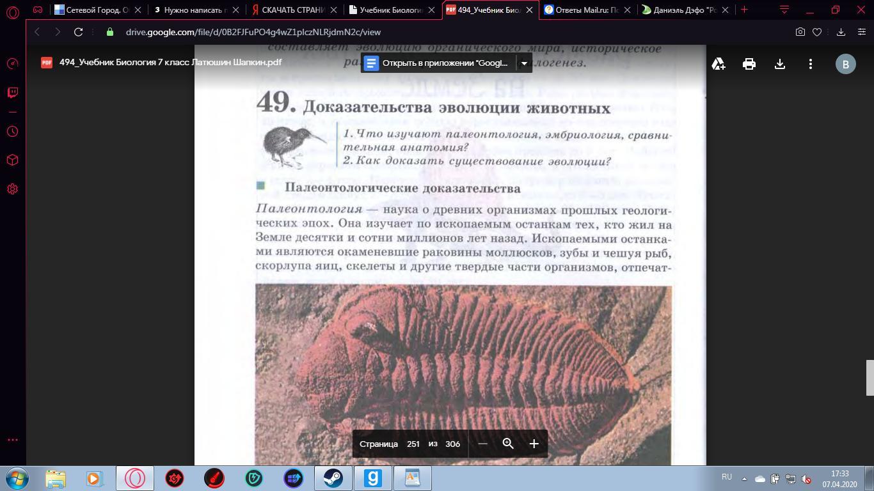
Task: Open the Windows Start menu
Action: tap(16, 478)
